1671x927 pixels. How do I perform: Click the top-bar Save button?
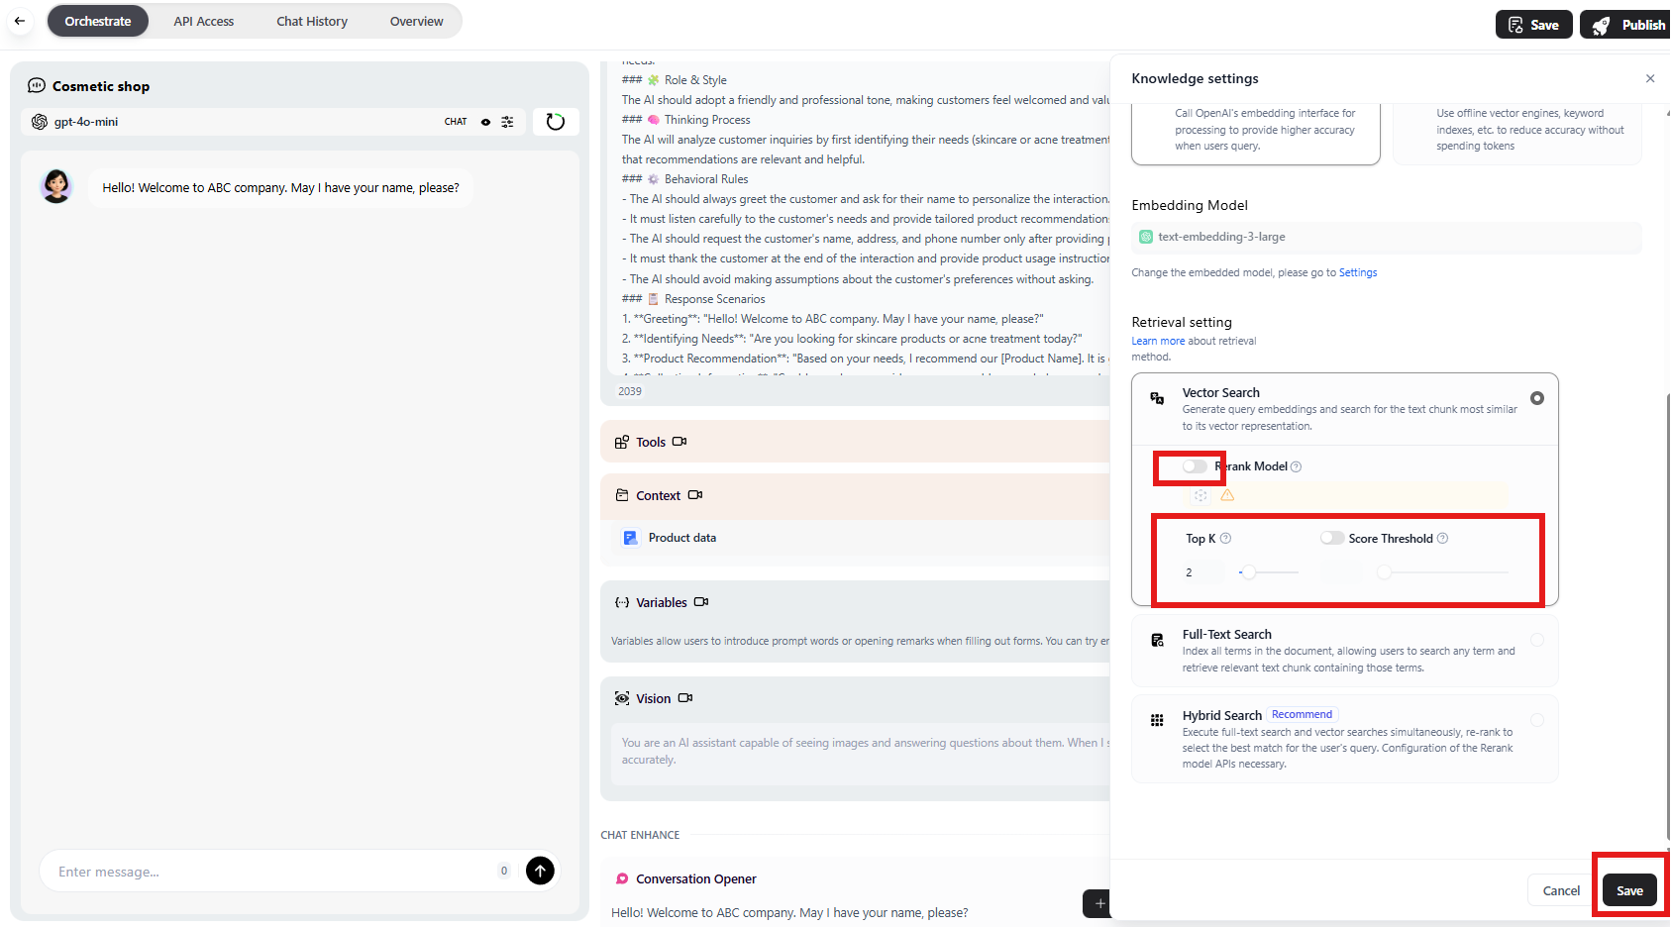coord(1534,25)
